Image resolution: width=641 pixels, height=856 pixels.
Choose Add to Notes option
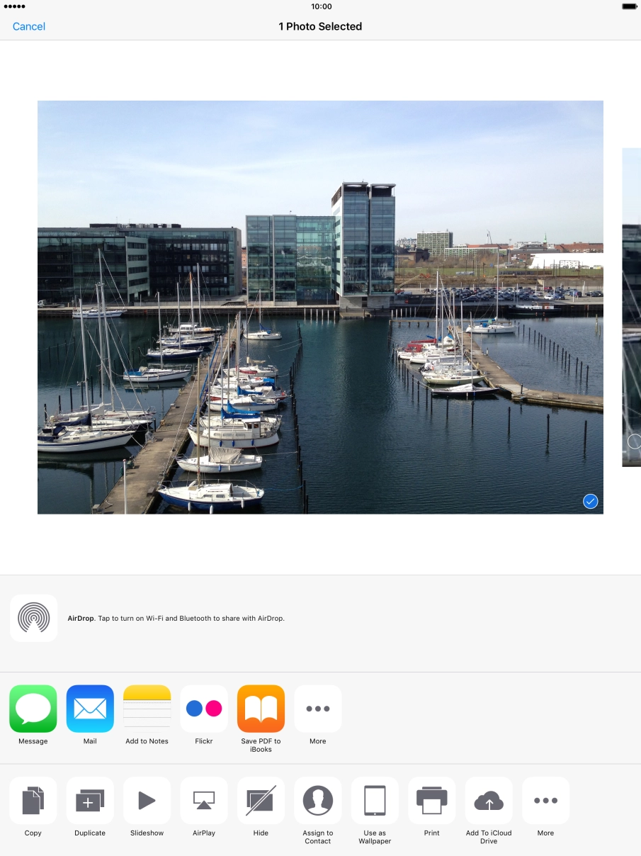(147, 709)
